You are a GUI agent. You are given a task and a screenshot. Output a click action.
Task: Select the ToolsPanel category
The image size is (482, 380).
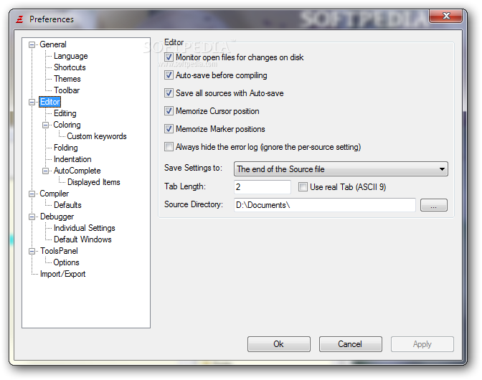(59, 251)
